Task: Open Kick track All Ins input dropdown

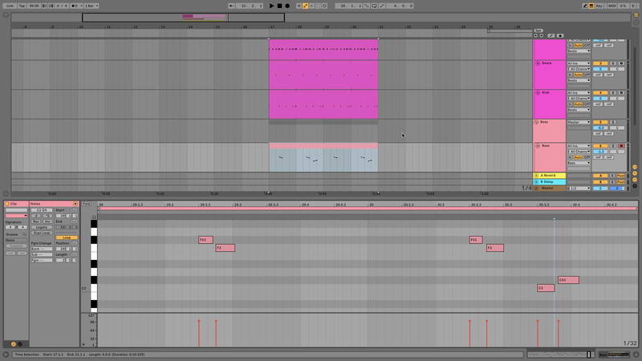Action: 579,93
